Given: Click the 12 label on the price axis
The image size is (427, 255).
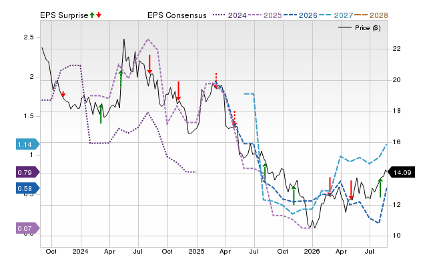Looking at the screenshot, I should click(x=396, y=205).
